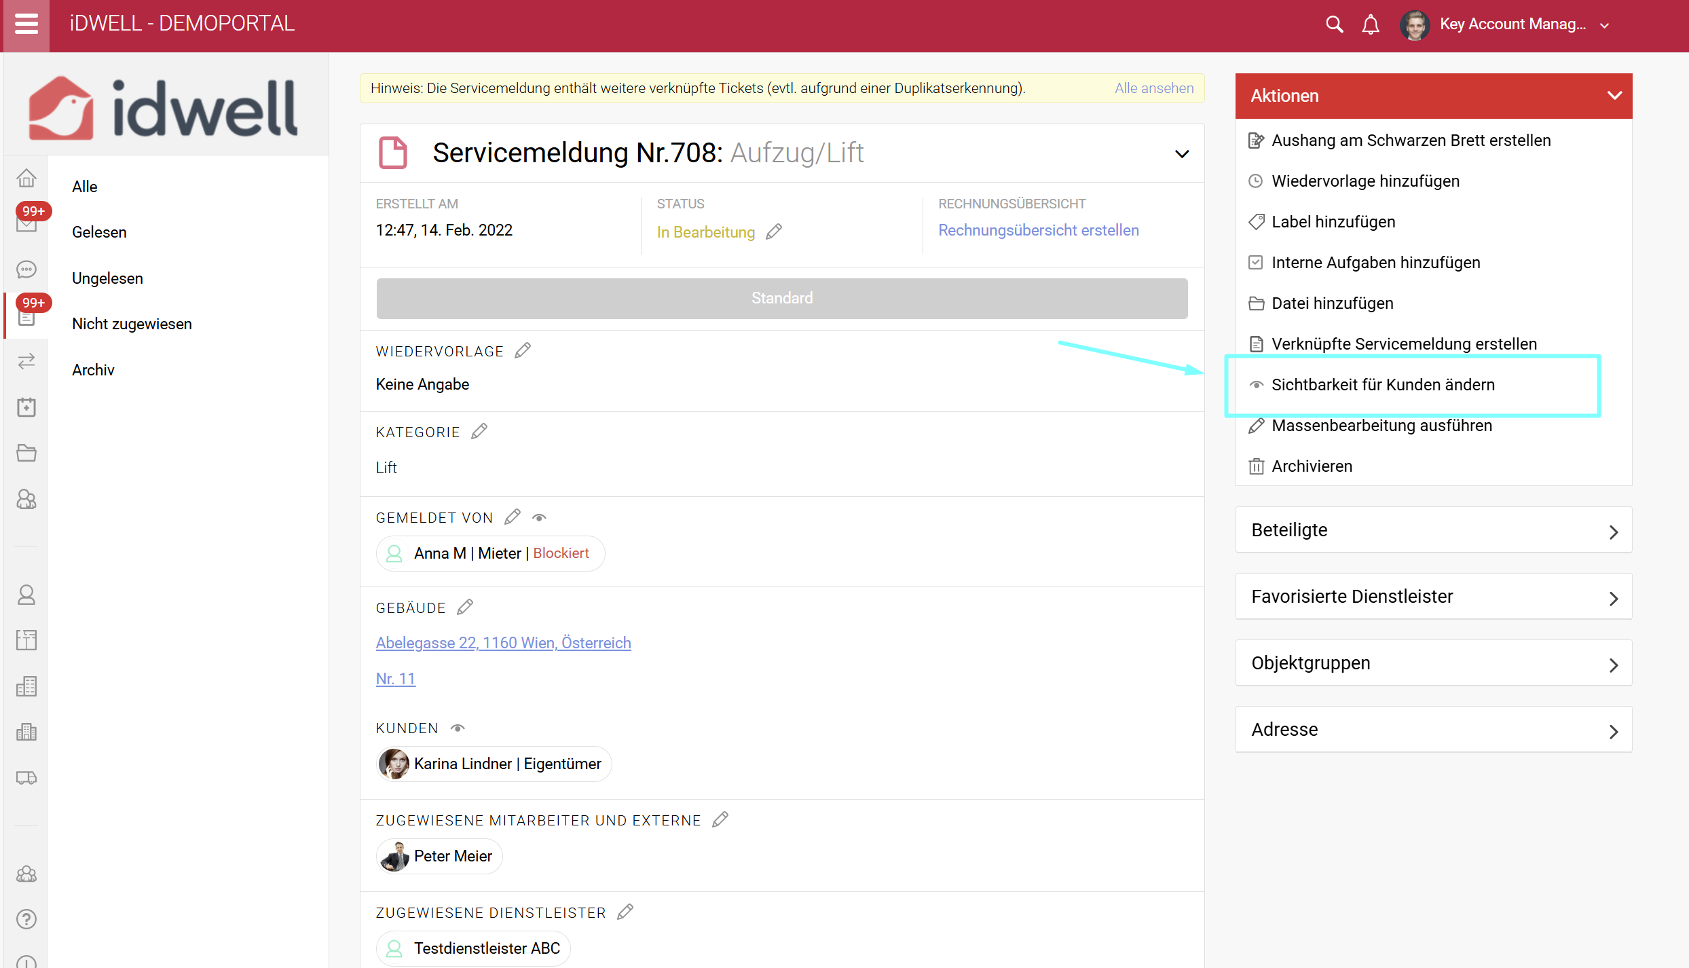Open Key Account Manager user dropdown

pos(1521,24)
